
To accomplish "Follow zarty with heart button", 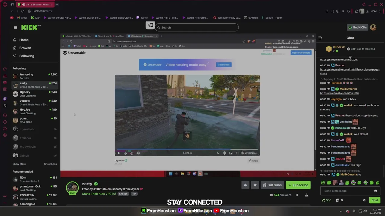I will click(x=255, y=185).
